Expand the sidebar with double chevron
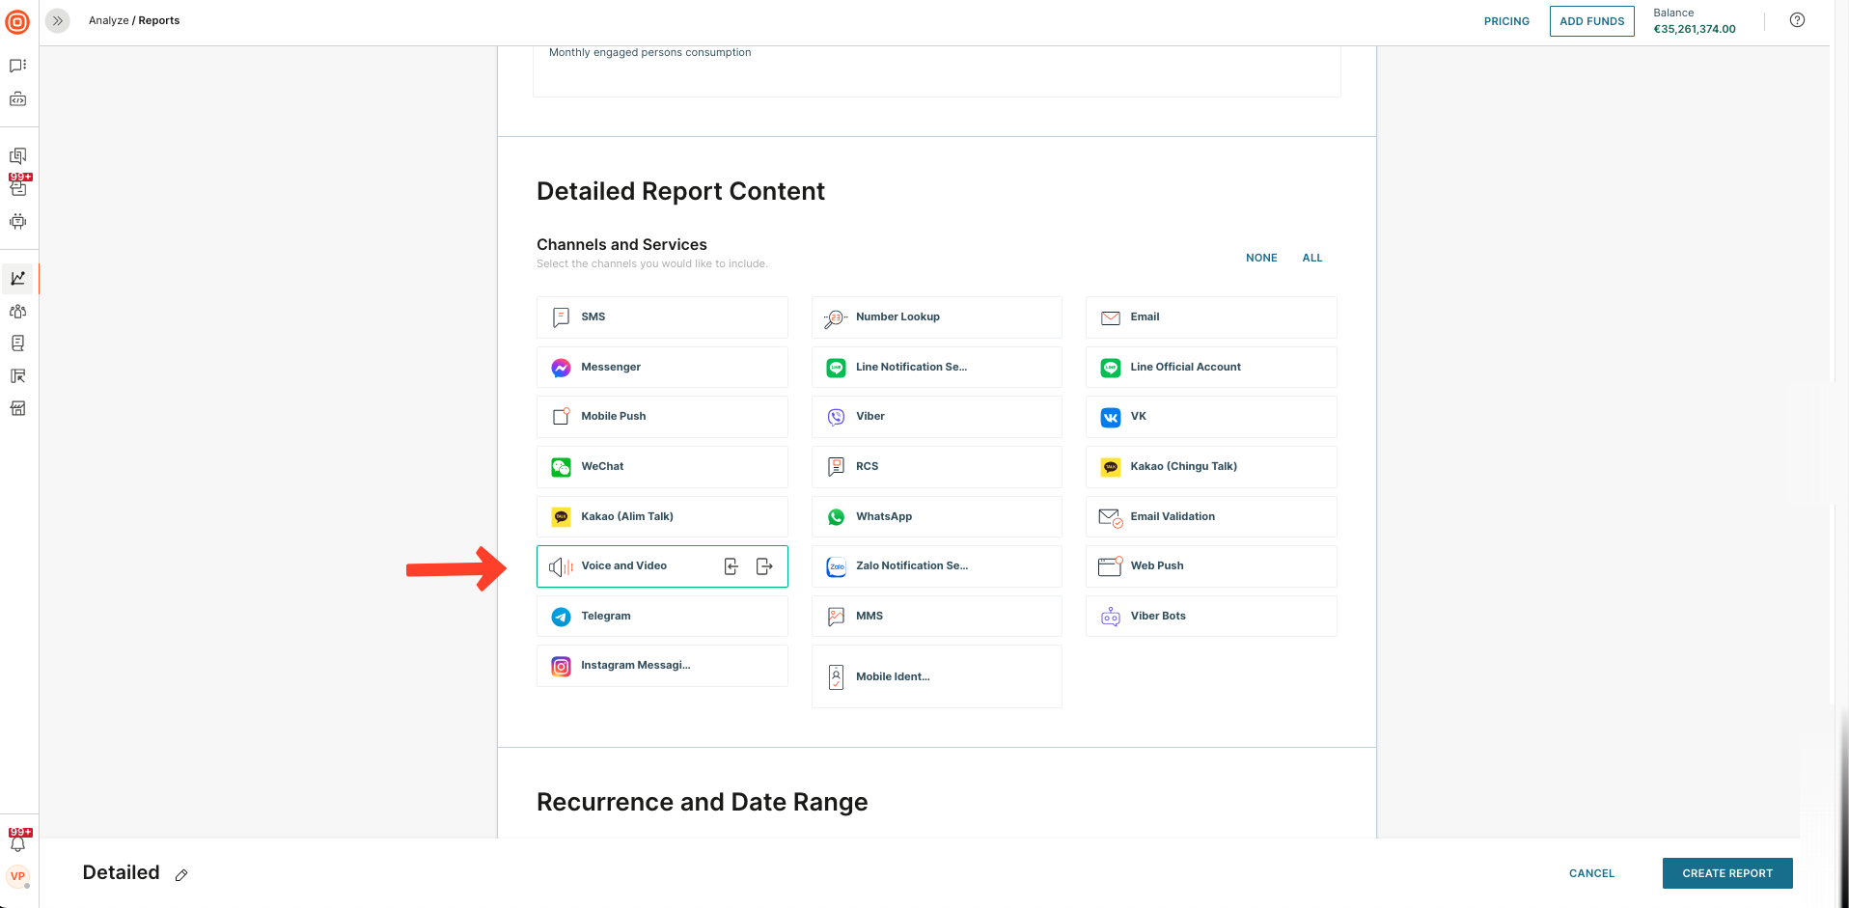This screenshot has width=1849, height=908. (58, 20)
